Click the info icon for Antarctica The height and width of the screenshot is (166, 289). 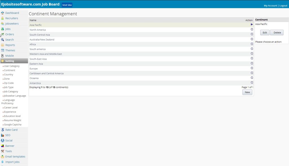(x=252, y=83)
